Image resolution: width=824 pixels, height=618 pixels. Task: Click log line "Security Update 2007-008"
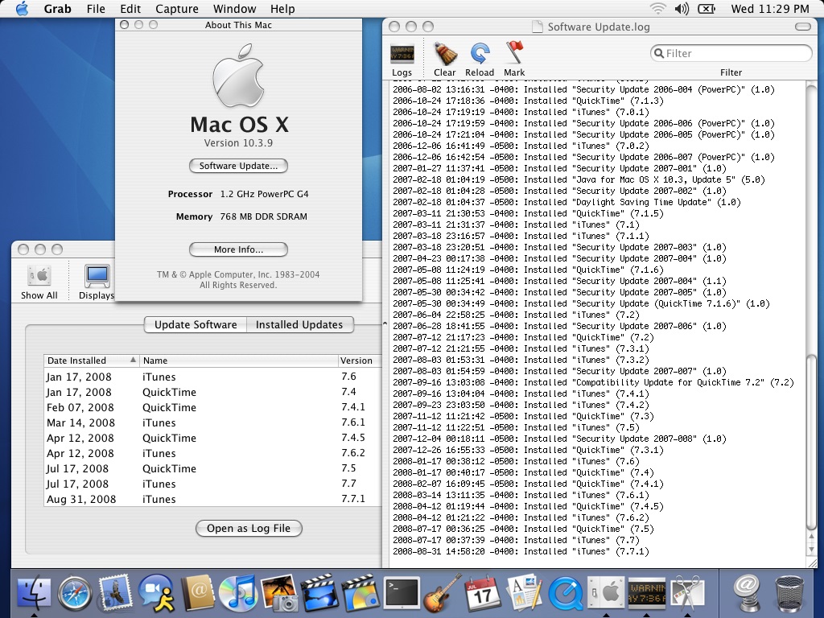tap(560, 439)
